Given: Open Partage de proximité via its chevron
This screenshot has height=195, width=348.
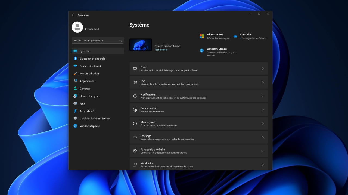Looking at the screenshot, I should point(263,151).
